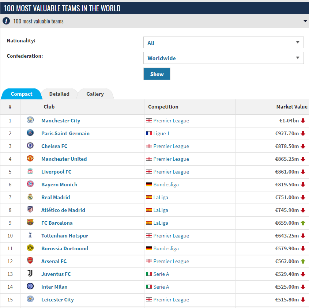Click the info icon beside 100 most valuable teams

(x=6, y=21)
